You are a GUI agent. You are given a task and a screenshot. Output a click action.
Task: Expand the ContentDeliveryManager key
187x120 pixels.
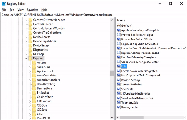coord(26,20)
